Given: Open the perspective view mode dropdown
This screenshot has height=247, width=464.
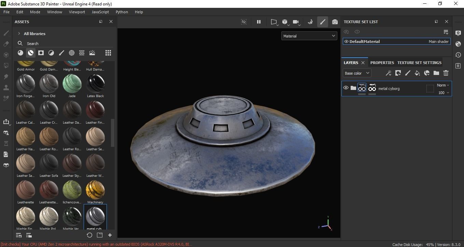Looking at the screenshot, I should tap(274, 22).
